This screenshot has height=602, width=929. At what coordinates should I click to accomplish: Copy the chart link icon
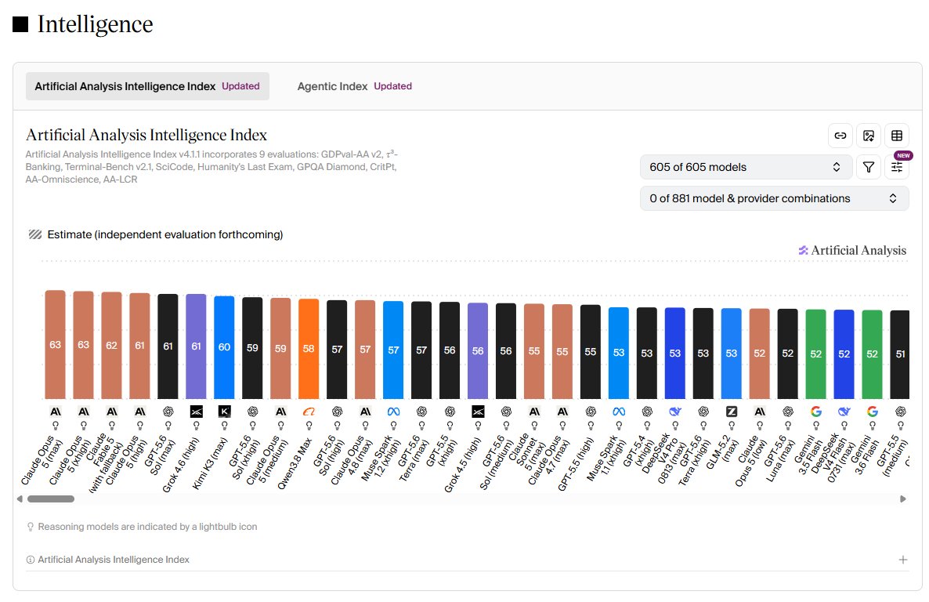tap(840, 136)
